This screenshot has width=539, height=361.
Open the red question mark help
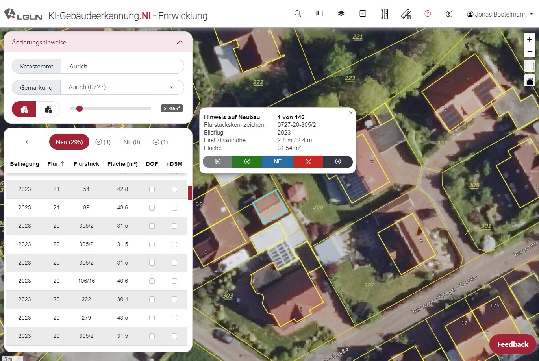coord(428,14)
